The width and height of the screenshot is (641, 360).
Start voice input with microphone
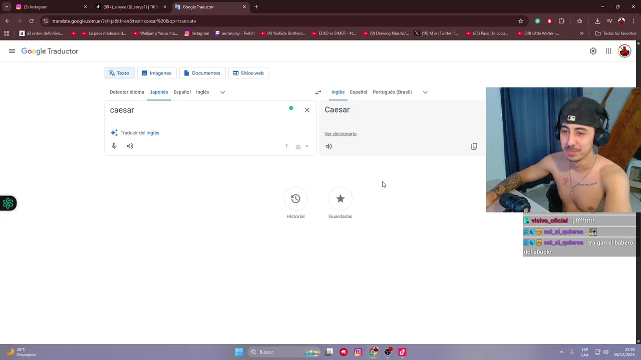point(114,146)
